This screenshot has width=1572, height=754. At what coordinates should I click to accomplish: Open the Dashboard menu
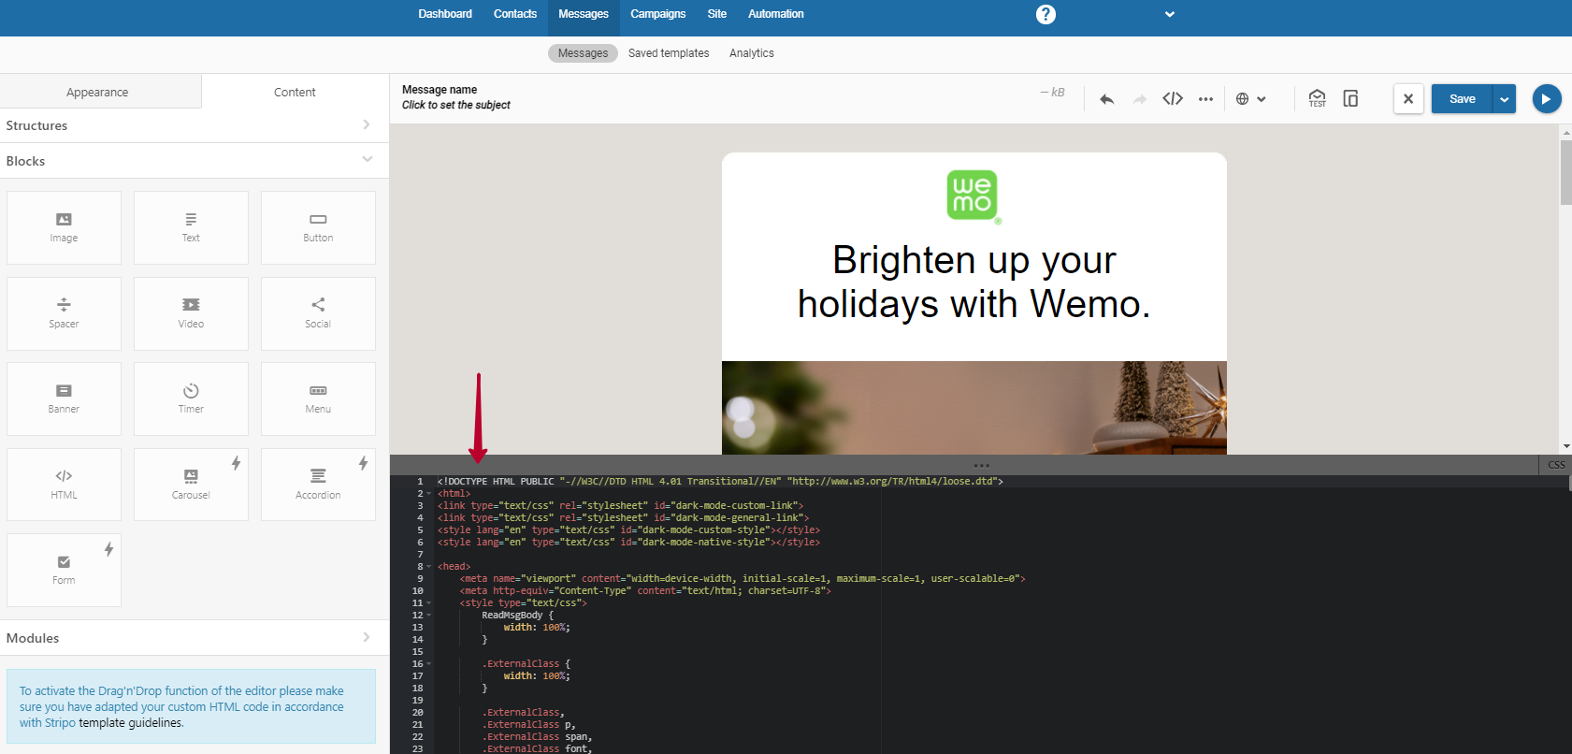(x=445, y=14)
